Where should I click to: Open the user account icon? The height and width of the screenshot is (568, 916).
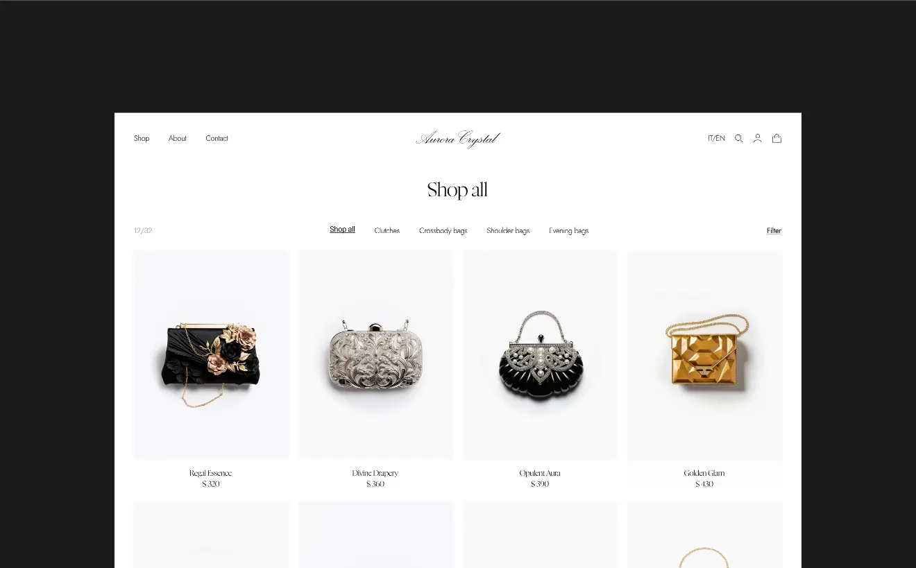click(x=758, y=138)
